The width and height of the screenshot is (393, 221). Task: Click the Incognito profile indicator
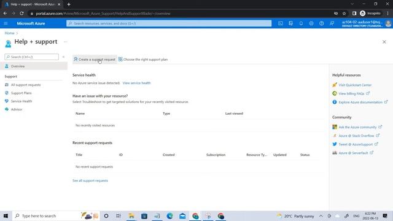[x=370, y=14]
